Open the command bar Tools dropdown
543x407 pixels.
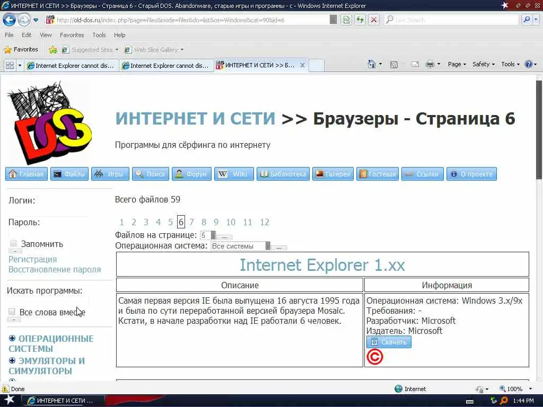click(511, 64)
